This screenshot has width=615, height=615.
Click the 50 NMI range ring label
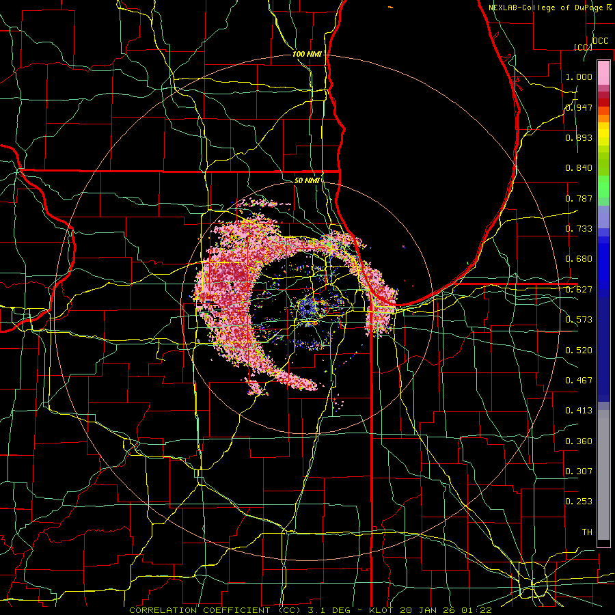point(307,180)
